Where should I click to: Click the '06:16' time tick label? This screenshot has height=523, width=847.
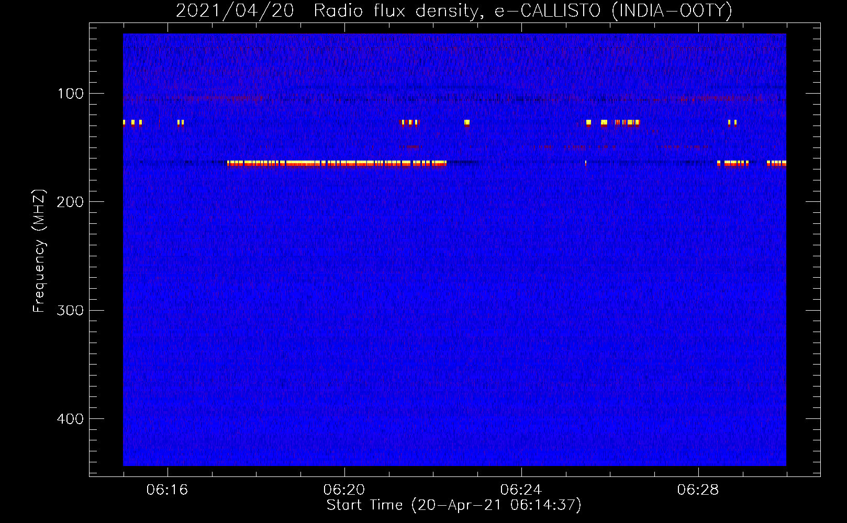[168, 490]
